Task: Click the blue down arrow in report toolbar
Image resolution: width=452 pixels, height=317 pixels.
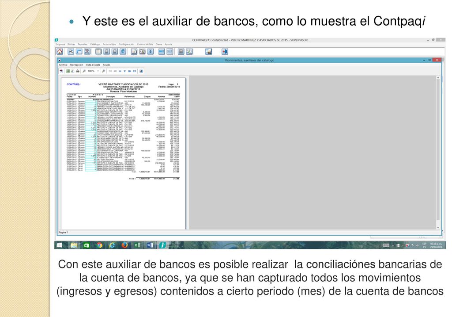Action: tap(125, 71)
